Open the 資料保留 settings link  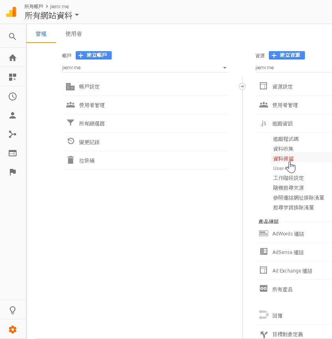point(282,158)
